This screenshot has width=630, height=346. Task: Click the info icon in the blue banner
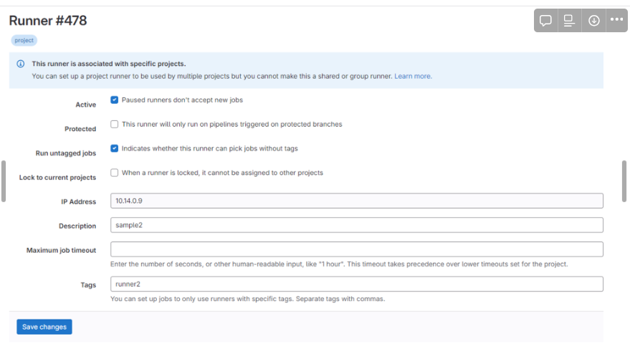click(21, 64)
